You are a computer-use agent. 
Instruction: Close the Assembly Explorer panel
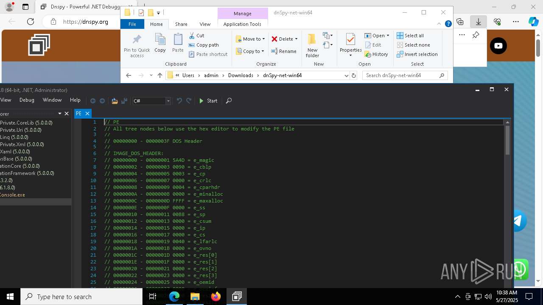[x=67, y=114]
